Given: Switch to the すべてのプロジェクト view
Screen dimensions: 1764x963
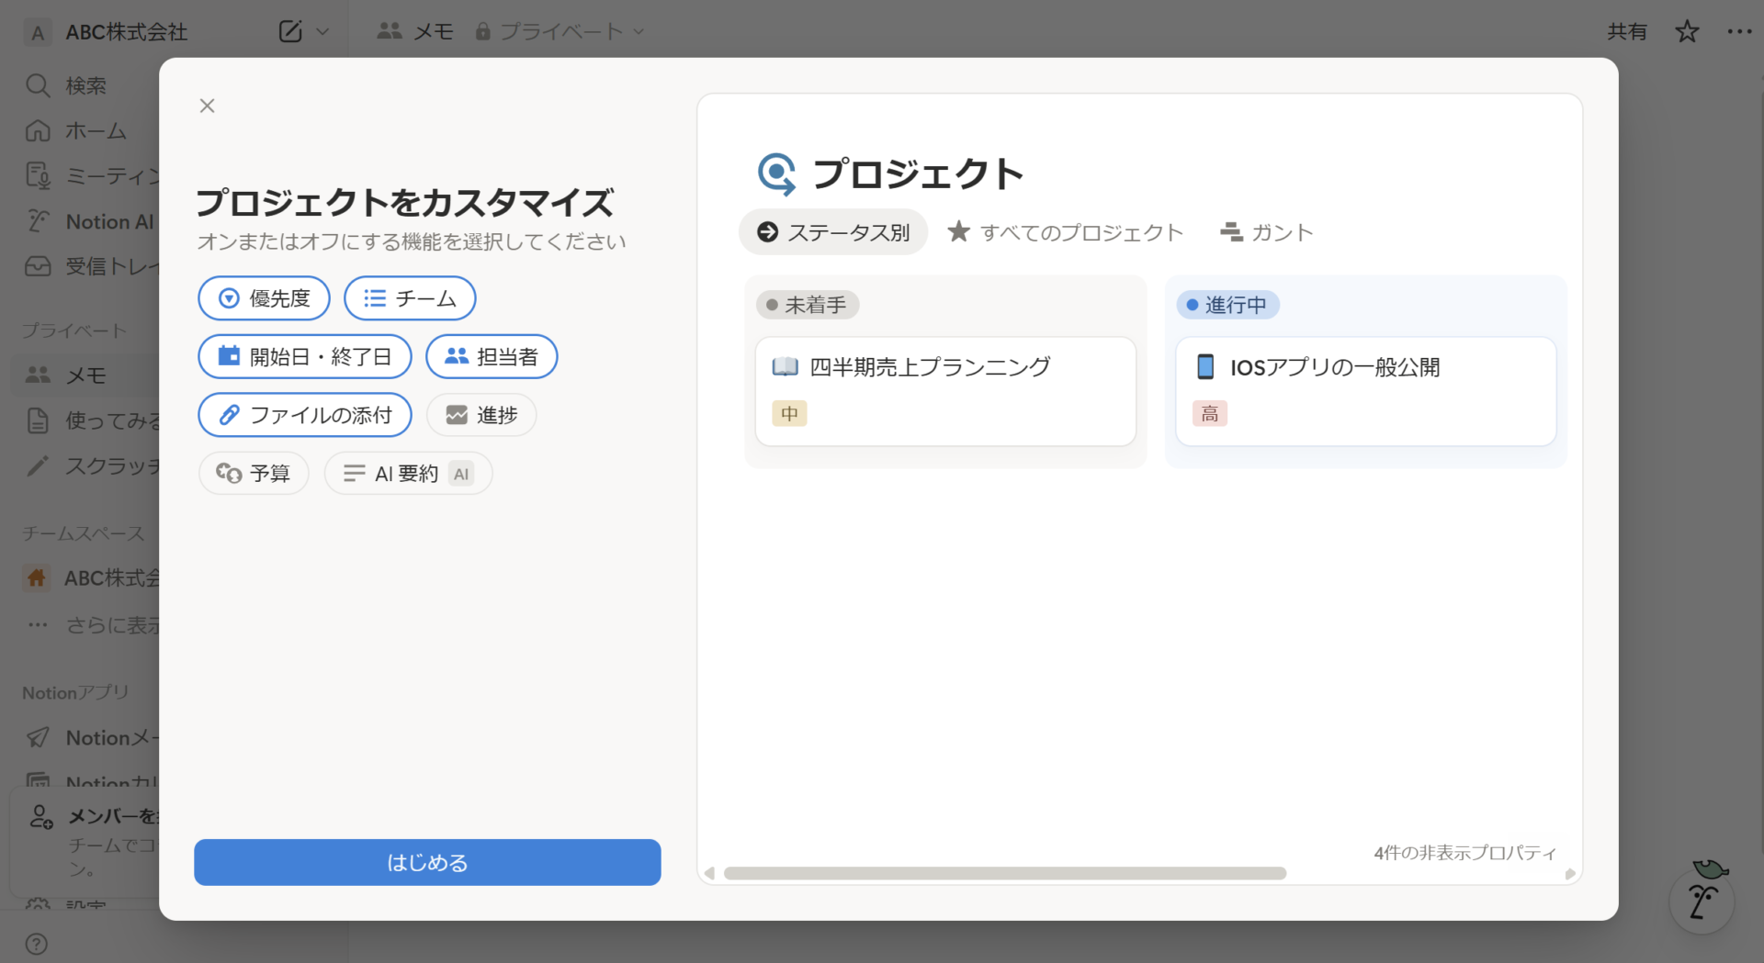Looking at the screenshot, I should click(x=1066, y=232).
